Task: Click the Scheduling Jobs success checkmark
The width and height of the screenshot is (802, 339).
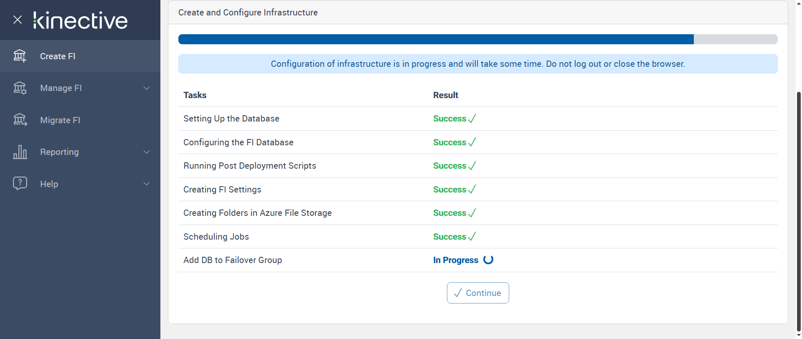Action: coord(472,237)
